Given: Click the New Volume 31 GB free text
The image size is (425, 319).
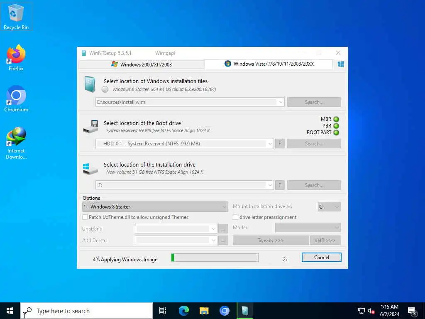Looking at the screenshot, I should coord(154,172).
